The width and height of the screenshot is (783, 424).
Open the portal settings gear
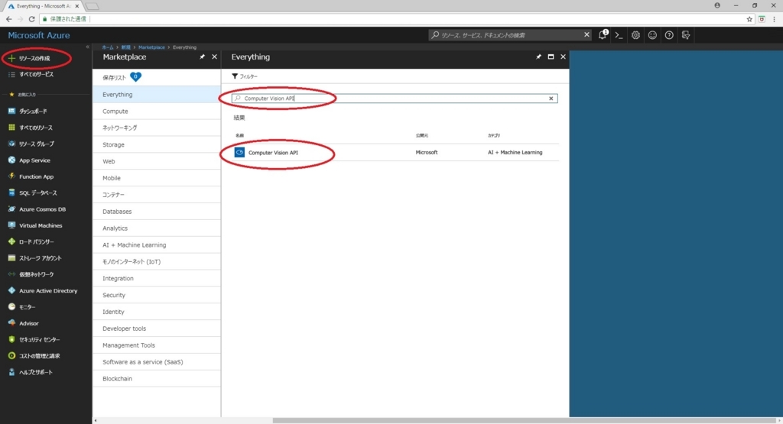tap(635, 35)
